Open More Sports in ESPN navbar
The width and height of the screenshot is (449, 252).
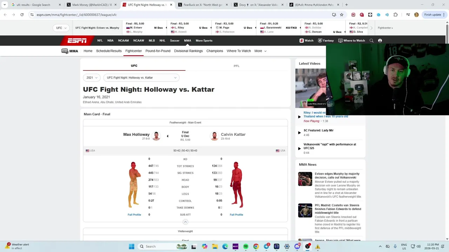point(204,41)
